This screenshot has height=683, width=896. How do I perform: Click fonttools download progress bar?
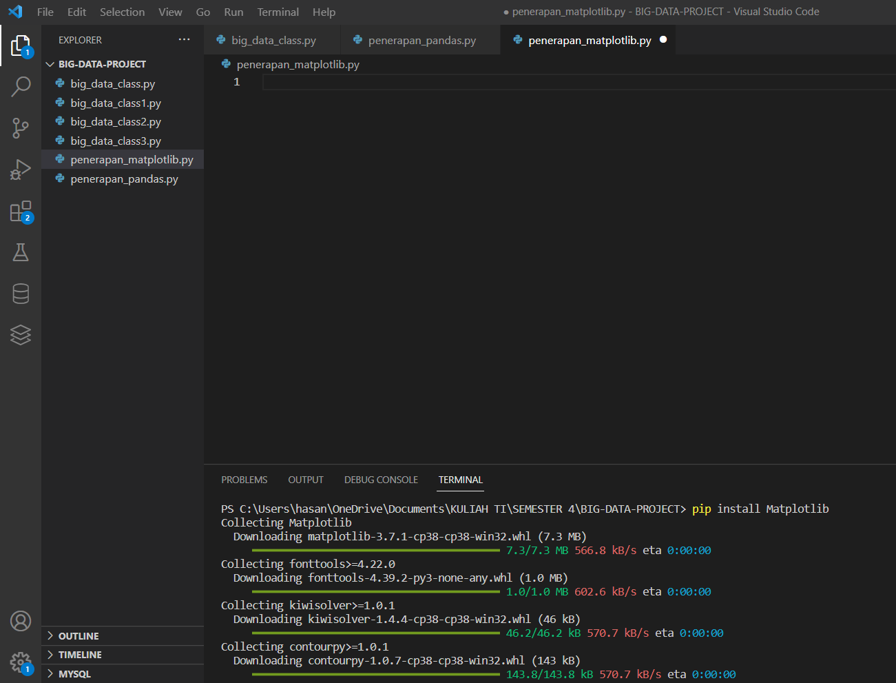376,591
